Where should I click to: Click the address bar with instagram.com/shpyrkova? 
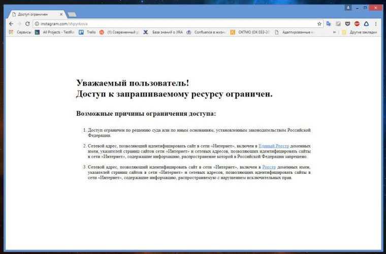point(177,24)
